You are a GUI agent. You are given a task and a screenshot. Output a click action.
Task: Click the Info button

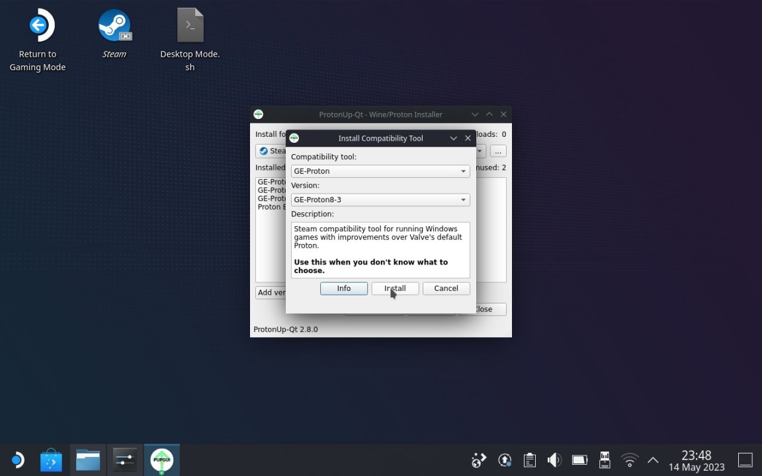point(343,288)
